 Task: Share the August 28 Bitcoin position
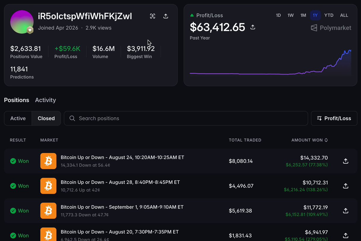coord(346,186)
